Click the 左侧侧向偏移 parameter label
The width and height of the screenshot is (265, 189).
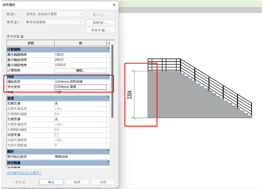[17, 130]
